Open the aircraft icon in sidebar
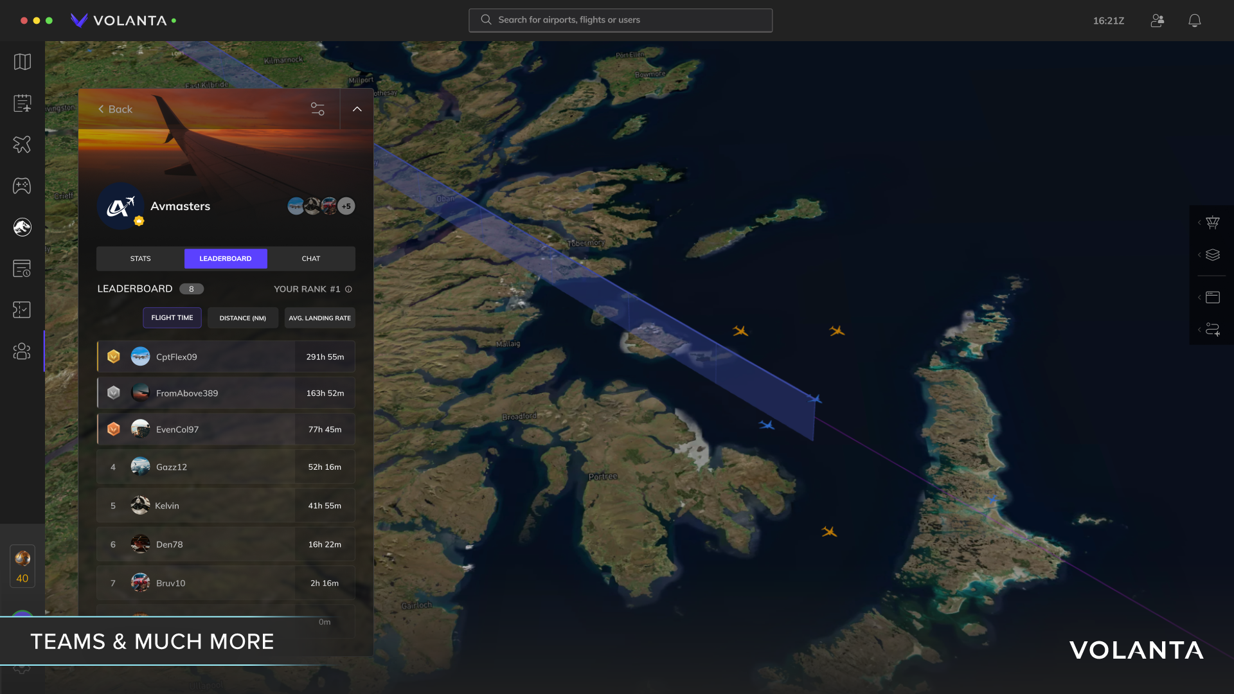1234x694 pixels. pyautogui.click(x=22, y=145)
